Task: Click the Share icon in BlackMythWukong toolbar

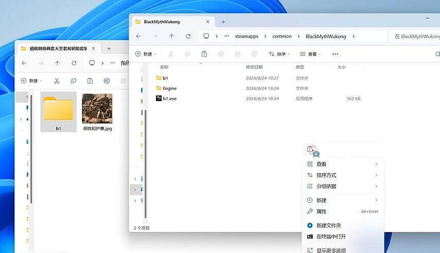Action: tap(237, 54)
